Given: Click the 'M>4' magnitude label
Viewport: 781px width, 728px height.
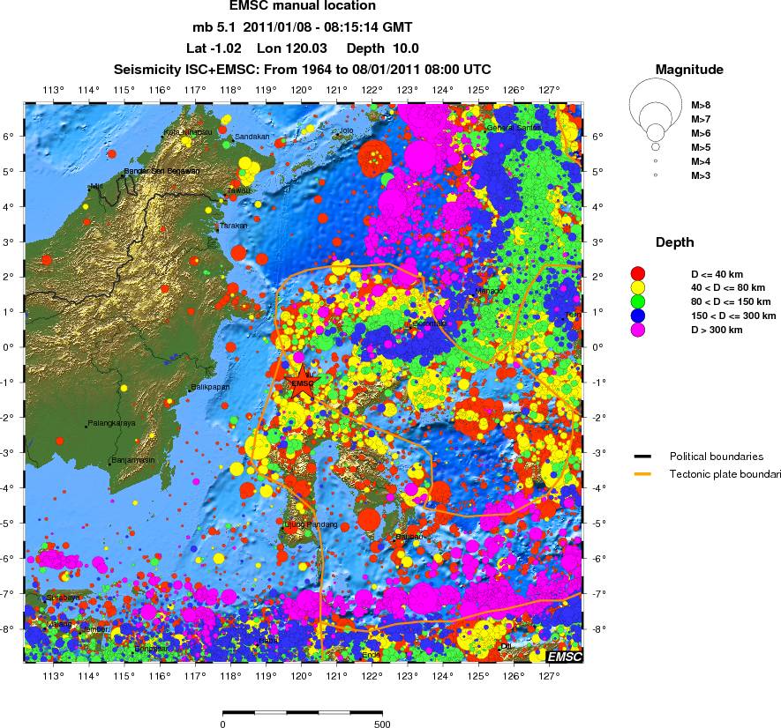Looking at the screenshot, I should tap(701, 161).
